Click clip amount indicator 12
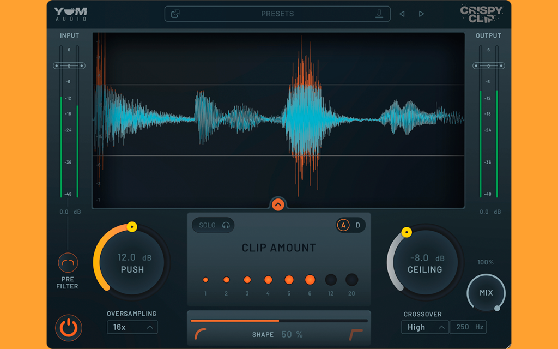This screenshot has width=558, height=349. [x=331, y=280]
